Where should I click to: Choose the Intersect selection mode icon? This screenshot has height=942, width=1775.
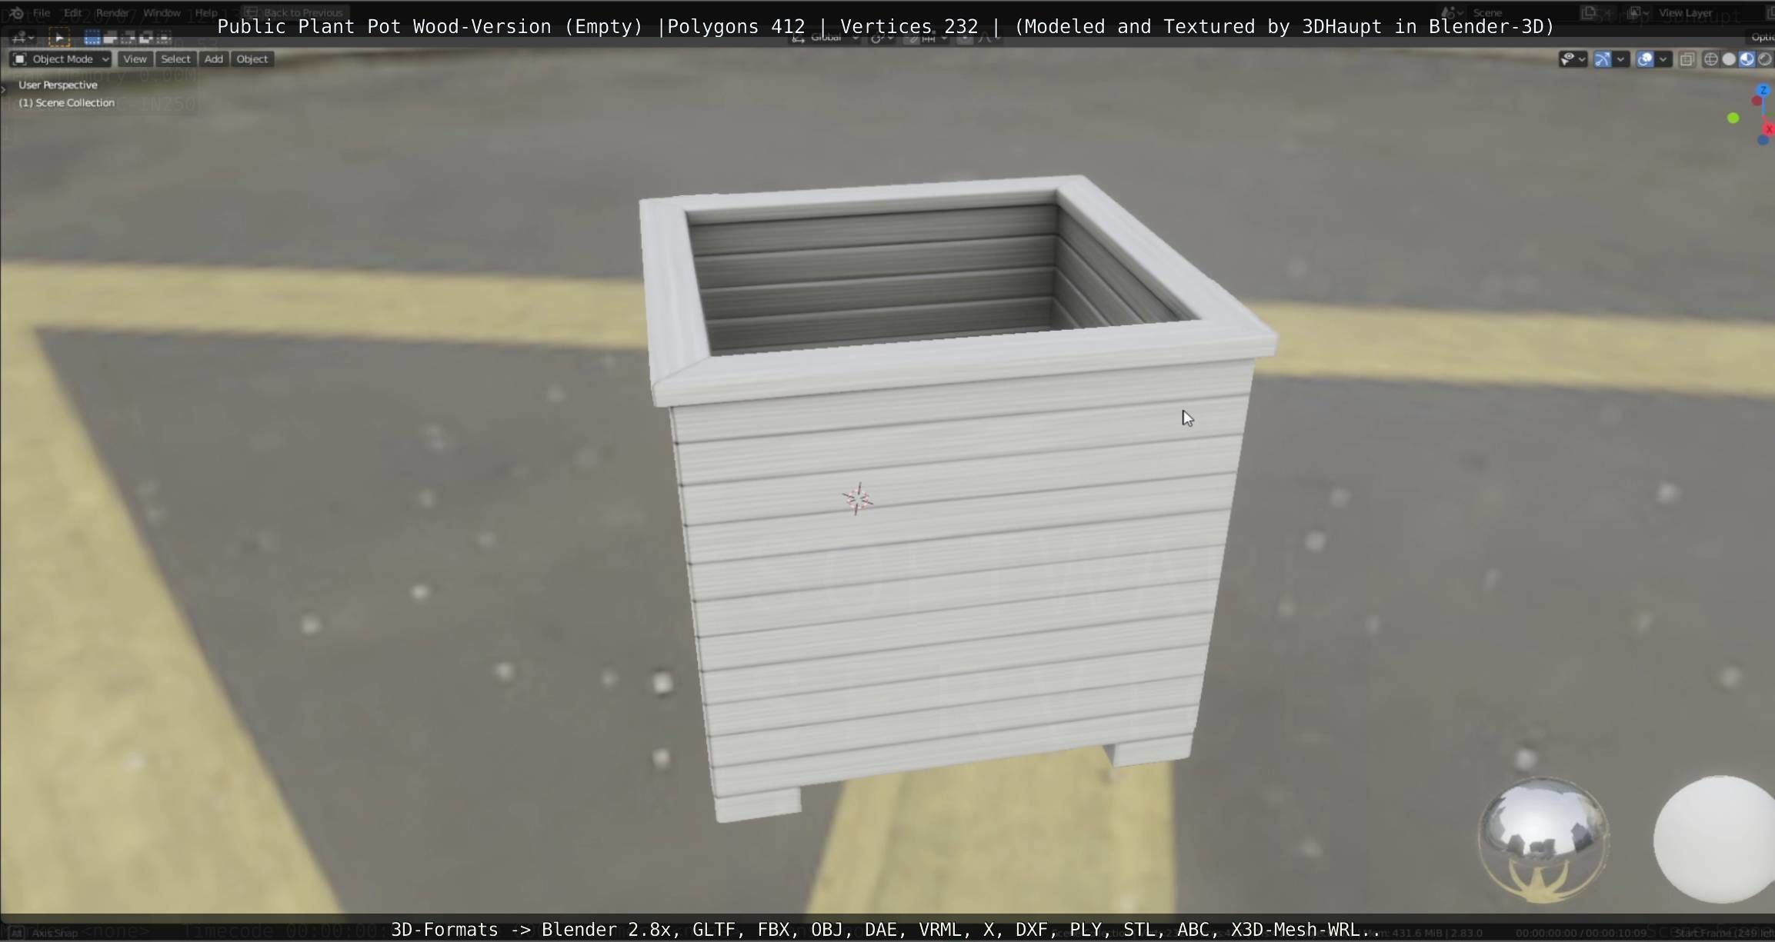coord(163,37)
